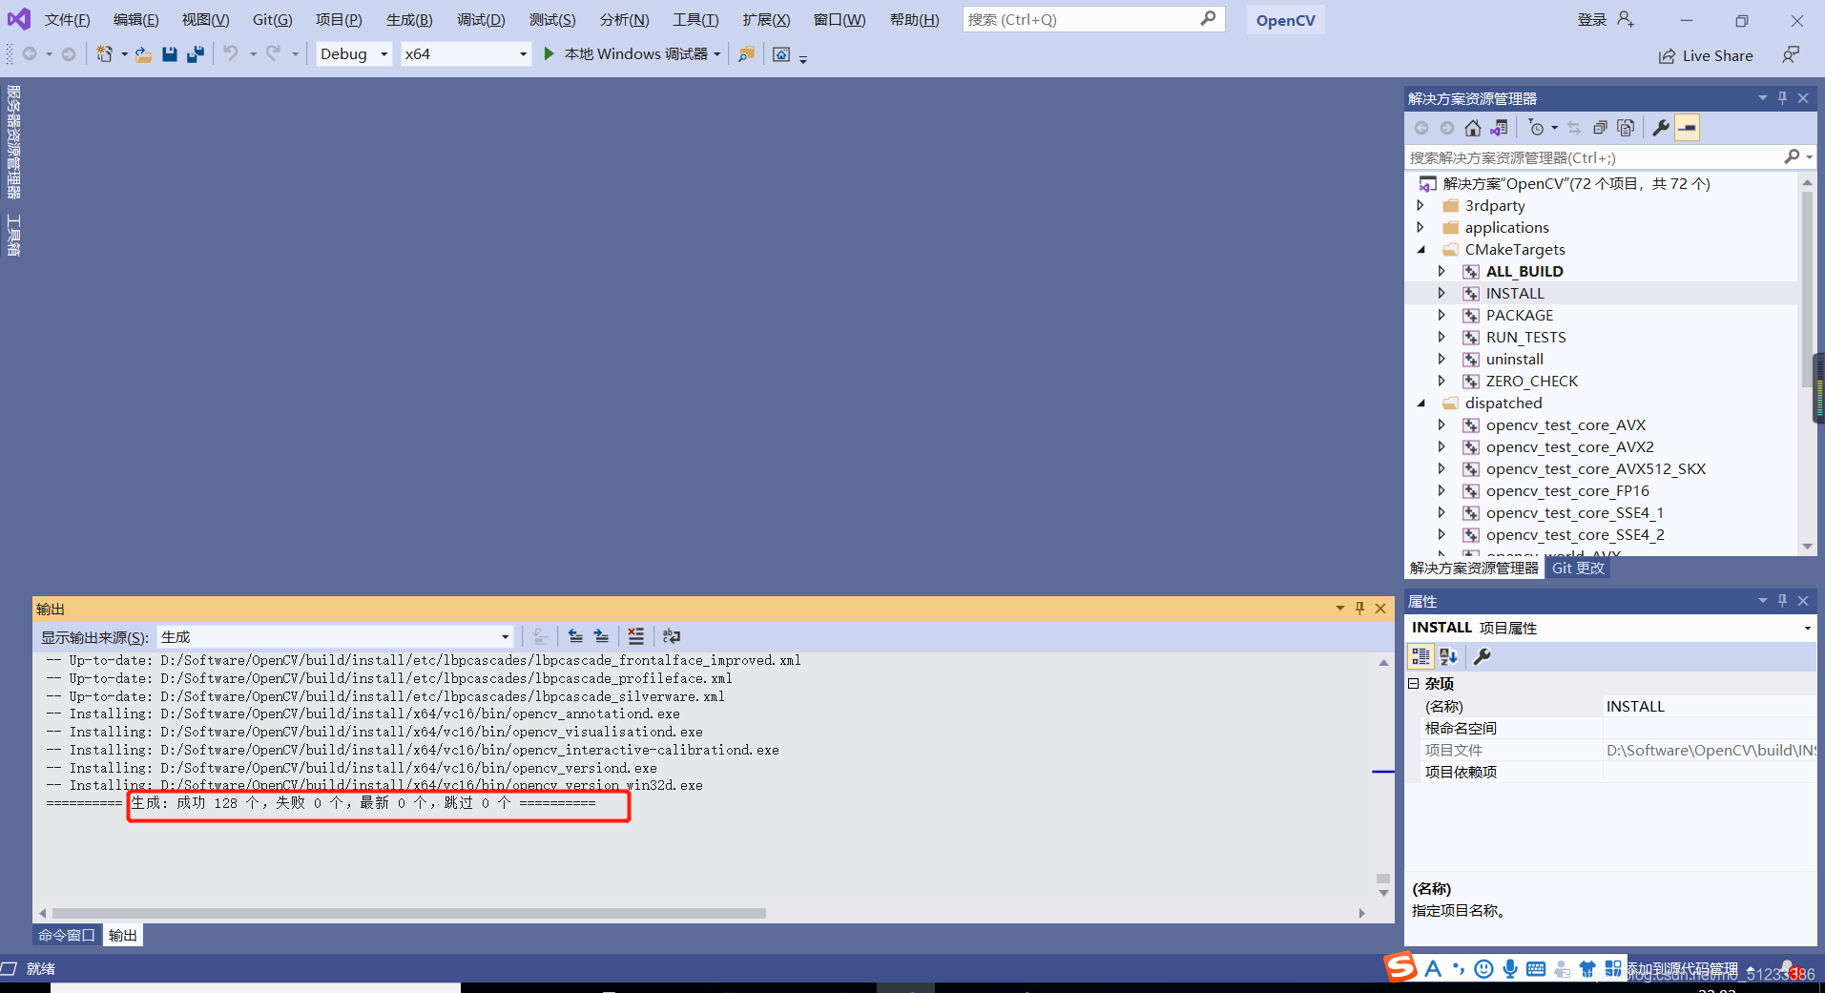Click the microphone icon in the input method bar
This screenshot has height=993, width=1825.
pyautogui.click(x=1510, y=969)
